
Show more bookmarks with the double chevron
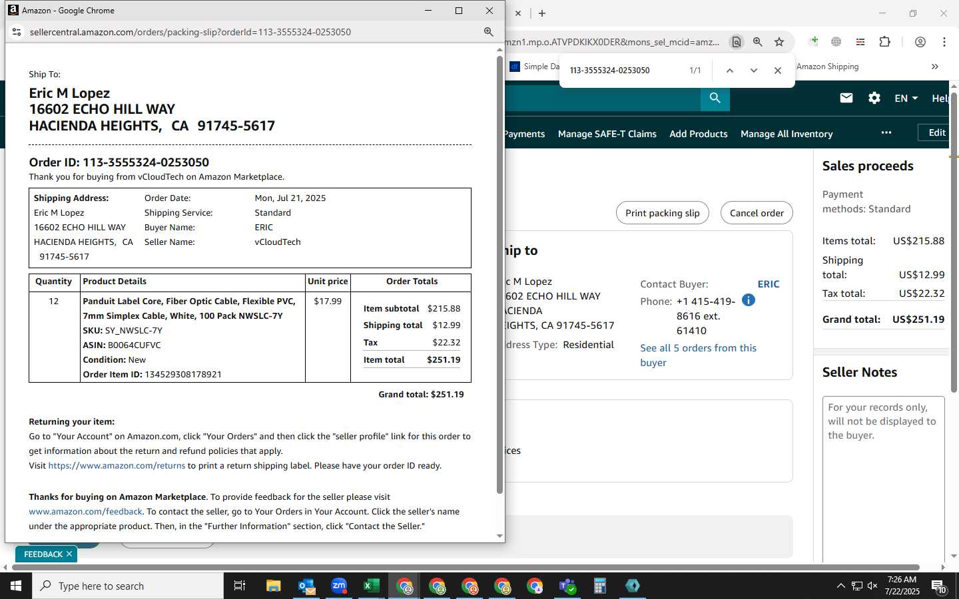(935, 67)
